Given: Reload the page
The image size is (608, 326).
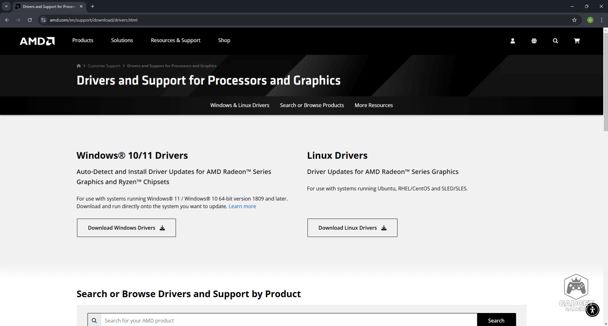Looking at the screenshot, I should (x=30, y=20).
